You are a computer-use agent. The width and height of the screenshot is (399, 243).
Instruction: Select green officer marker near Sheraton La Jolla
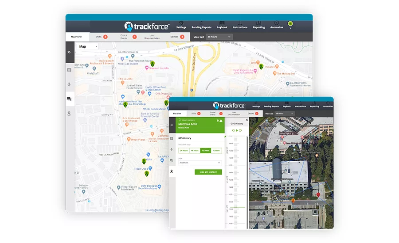point(153,64)
